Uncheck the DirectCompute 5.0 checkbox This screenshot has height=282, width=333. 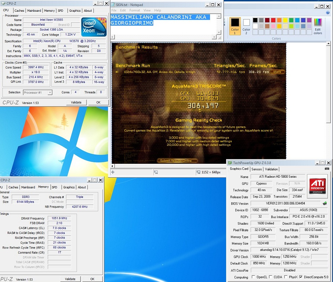tap(301, 277)
